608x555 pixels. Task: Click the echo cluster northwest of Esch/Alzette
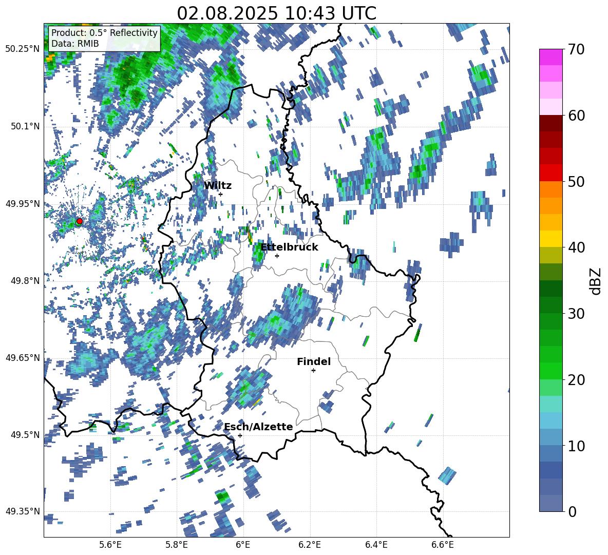247,388
